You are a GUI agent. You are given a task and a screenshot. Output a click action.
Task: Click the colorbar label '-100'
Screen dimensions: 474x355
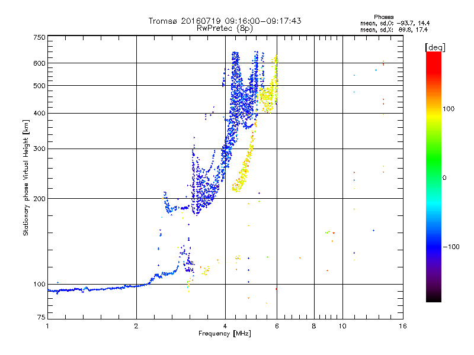(x=451, y=247)
